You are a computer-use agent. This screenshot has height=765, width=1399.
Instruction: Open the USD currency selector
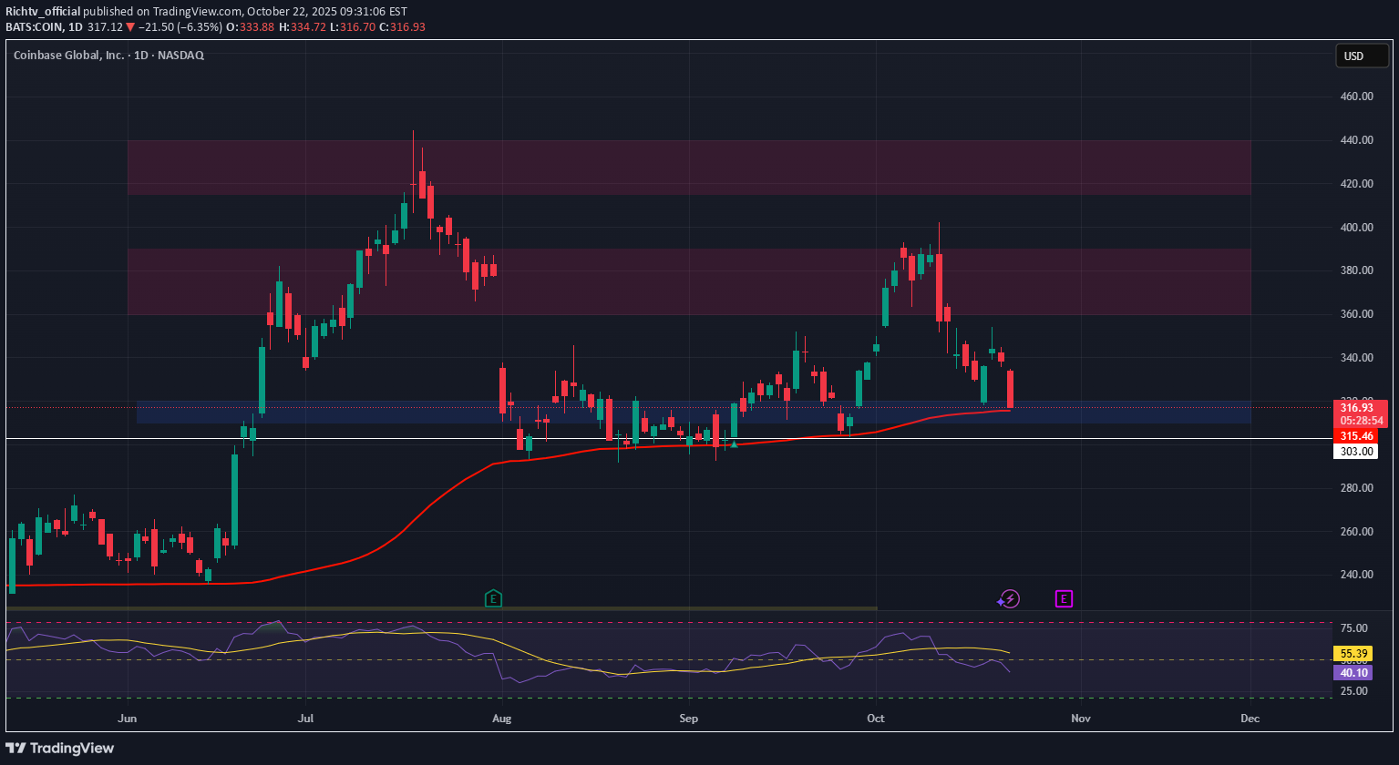[1353, 56]
